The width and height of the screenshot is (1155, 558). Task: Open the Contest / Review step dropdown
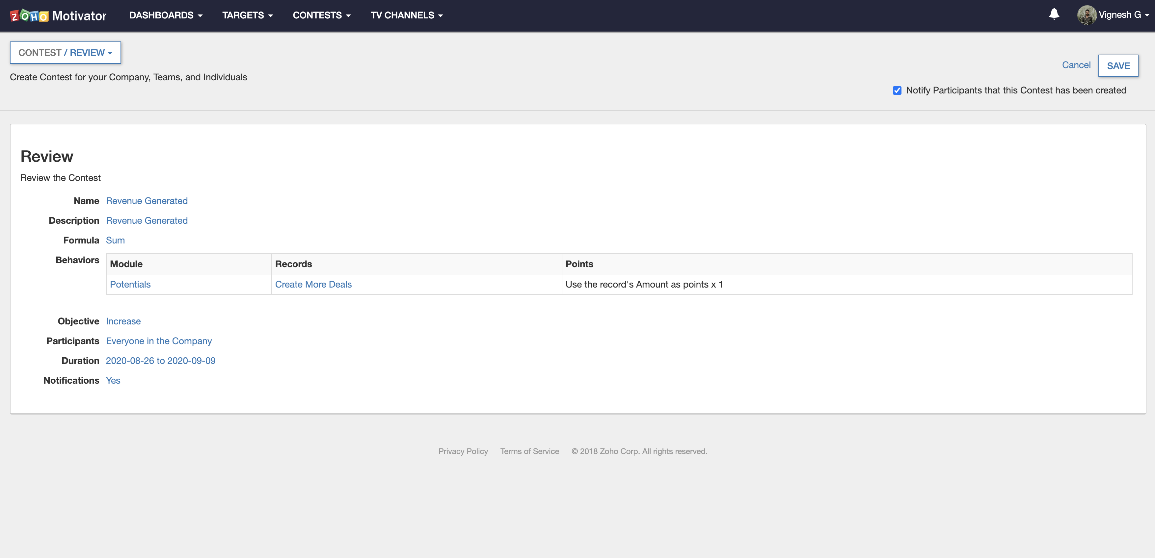(x=66, y=52)
